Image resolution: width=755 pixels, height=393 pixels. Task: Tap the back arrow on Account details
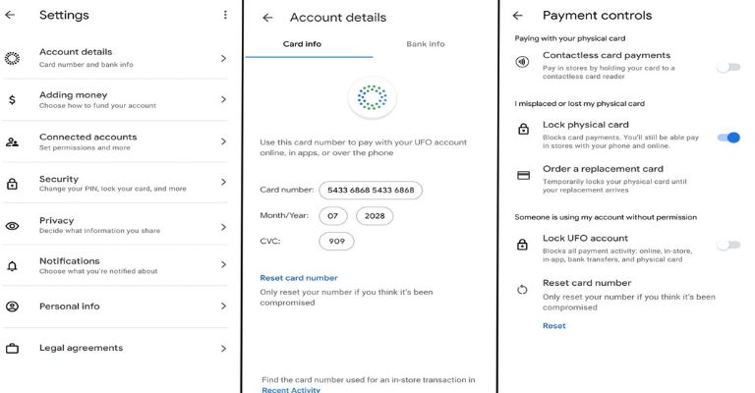[266, 18]
